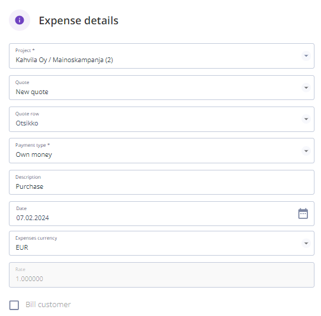Expand the Quote dropdown arrow
321x316 pixels.
point(306,88)
